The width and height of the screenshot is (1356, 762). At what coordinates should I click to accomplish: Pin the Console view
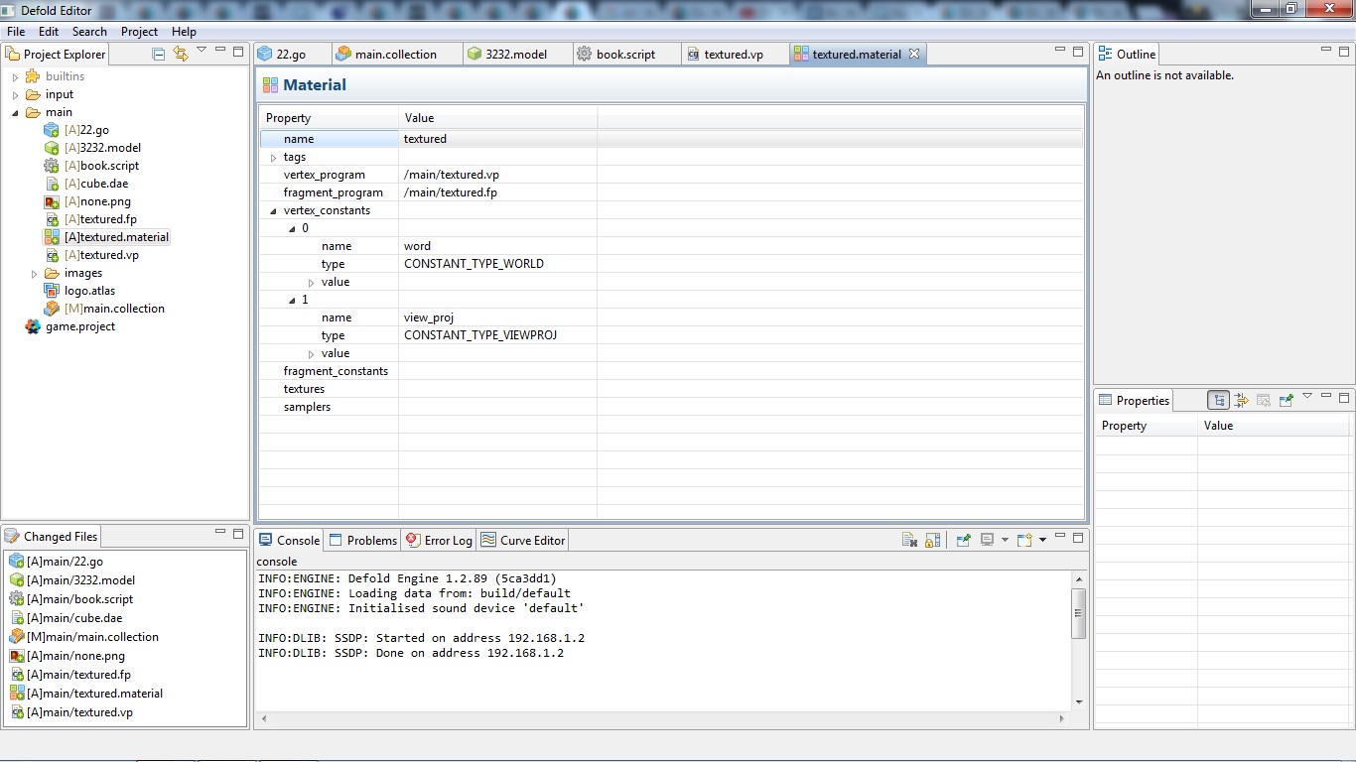pos(963,540)
